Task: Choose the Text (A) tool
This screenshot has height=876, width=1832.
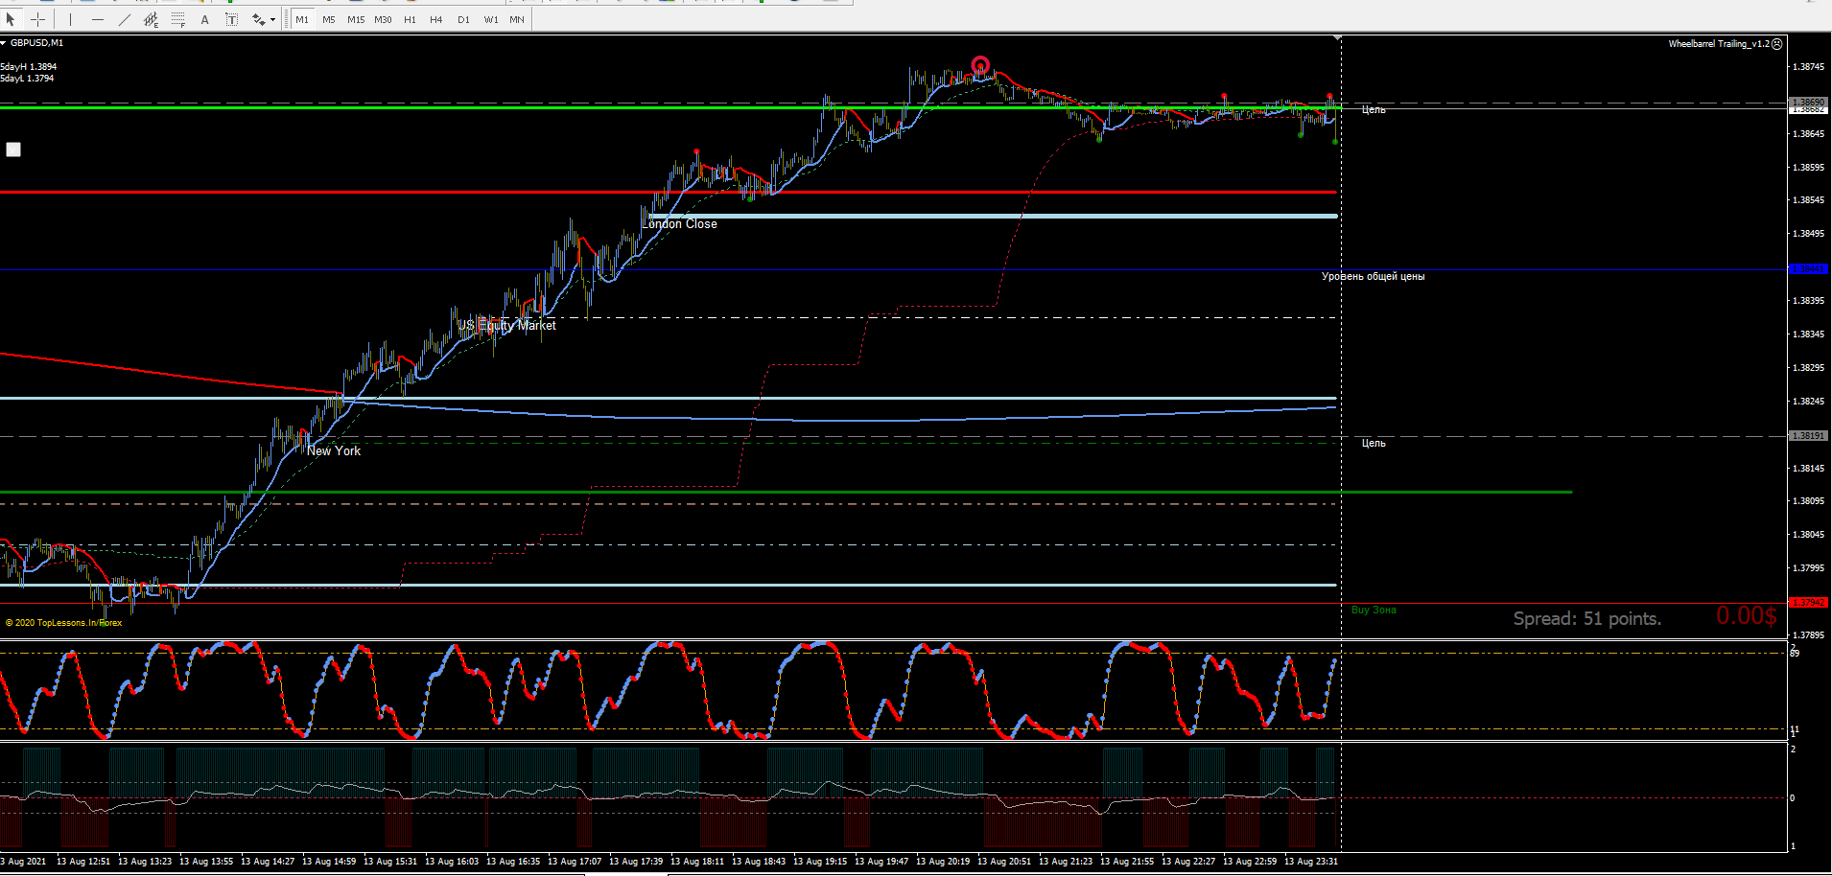Action: [204, 19]
